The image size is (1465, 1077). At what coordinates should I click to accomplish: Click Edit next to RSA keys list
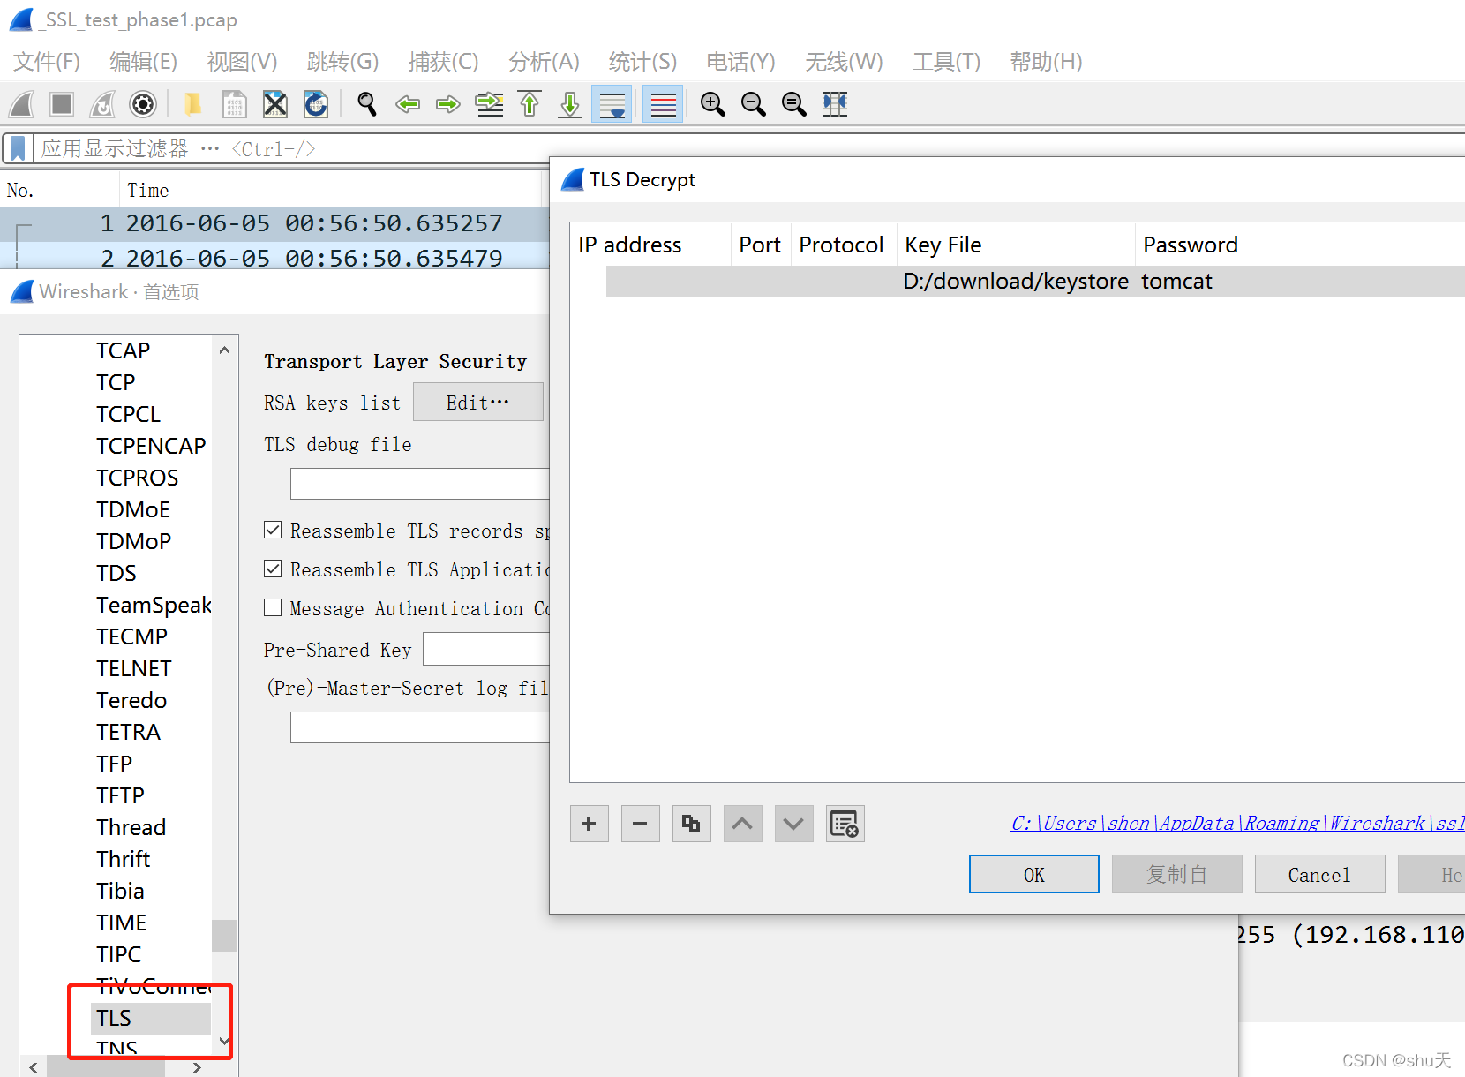pyautogui.click(x=477, y=403)
